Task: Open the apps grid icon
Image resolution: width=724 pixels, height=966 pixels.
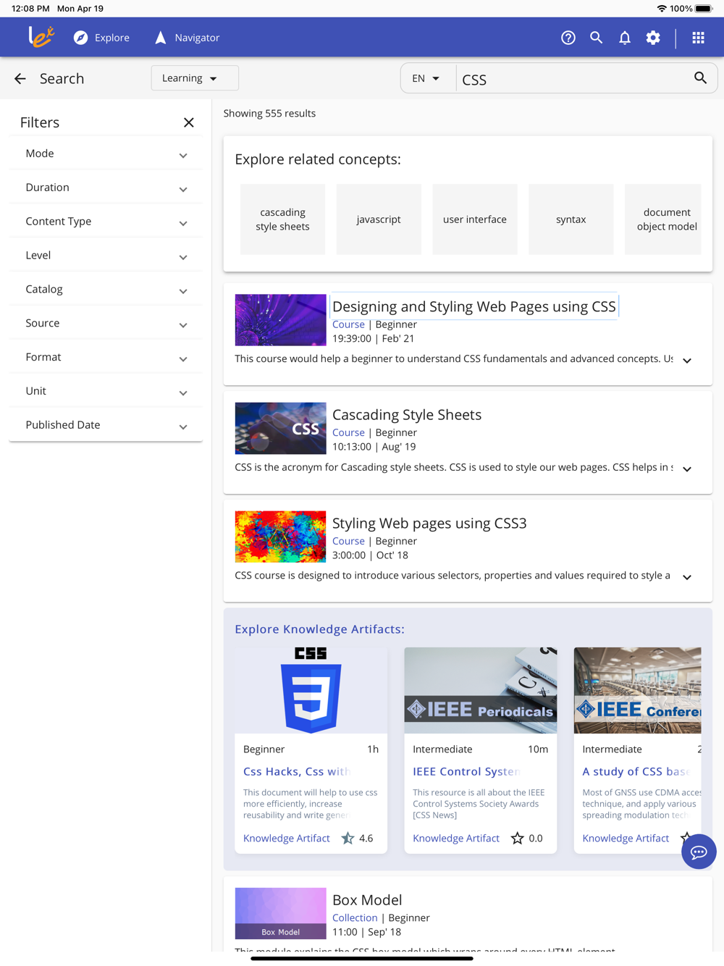Action: (698, 38)
